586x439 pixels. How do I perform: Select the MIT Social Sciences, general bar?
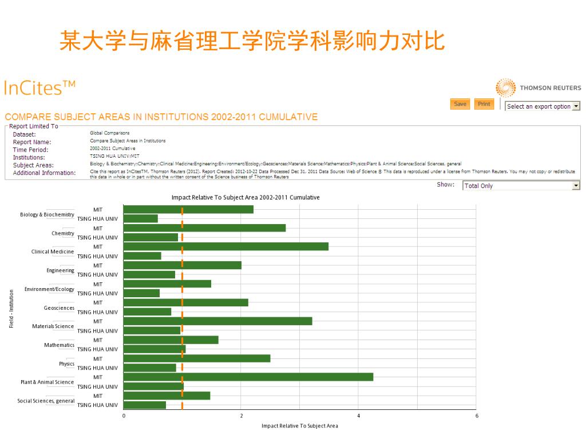pos(167,396)
